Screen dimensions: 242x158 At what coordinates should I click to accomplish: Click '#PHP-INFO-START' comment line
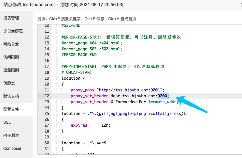pos(113,66)
